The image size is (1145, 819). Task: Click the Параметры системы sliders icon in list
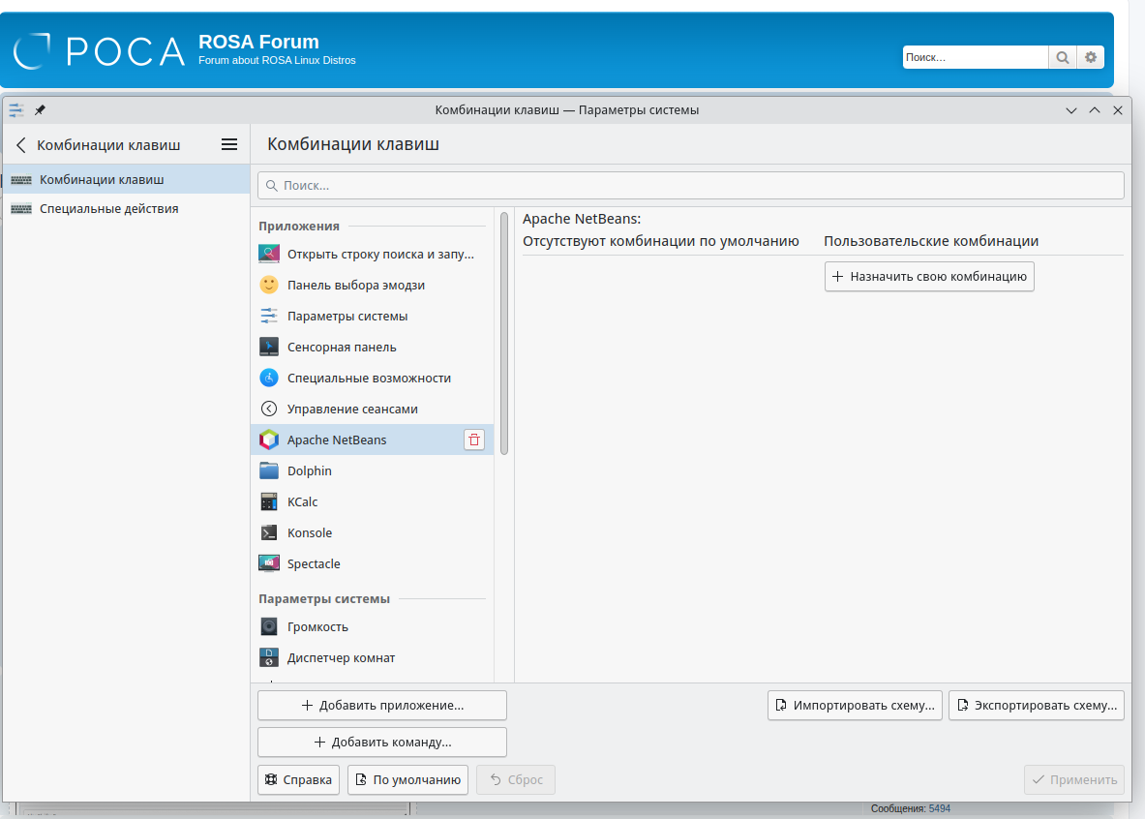[x=269, y=317]
